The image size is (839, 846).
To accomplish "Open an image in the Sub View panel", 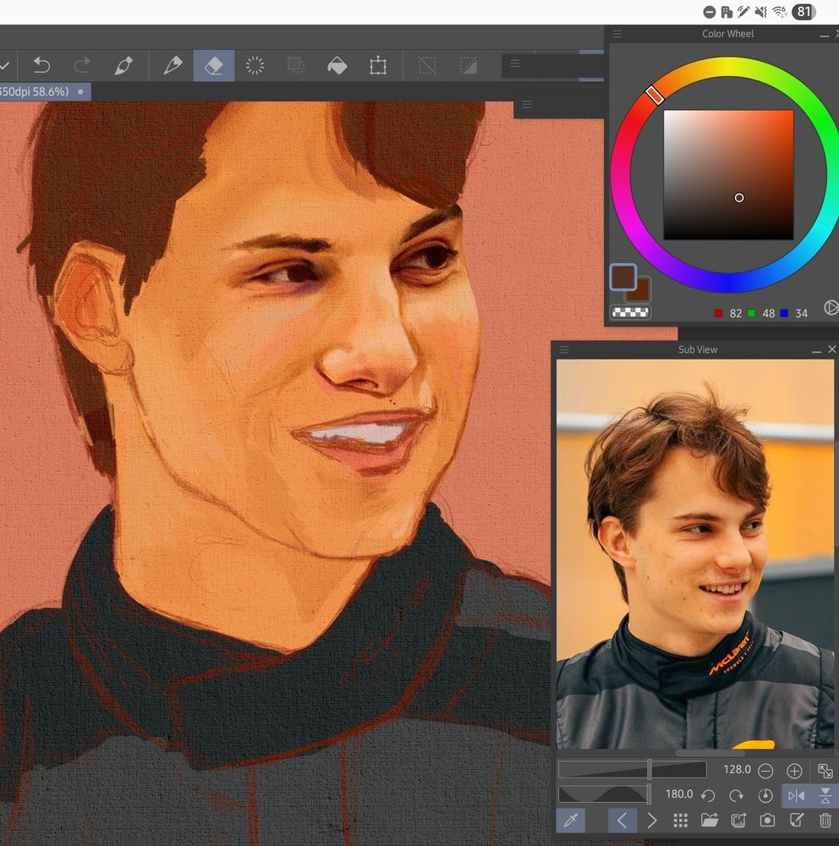I will click(709, 820).
